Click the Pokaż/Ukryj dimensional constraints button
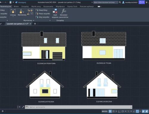Viewport: 149px width, 114px height. pyautogui.click(x=42, y=10)
